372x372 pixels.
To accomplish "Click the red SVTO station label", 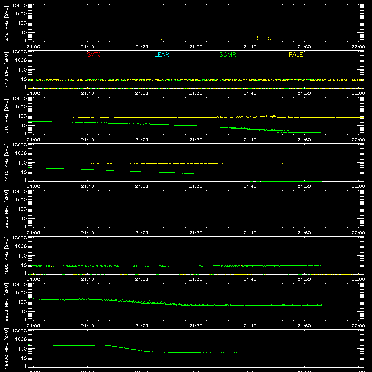I will point(94,54).
